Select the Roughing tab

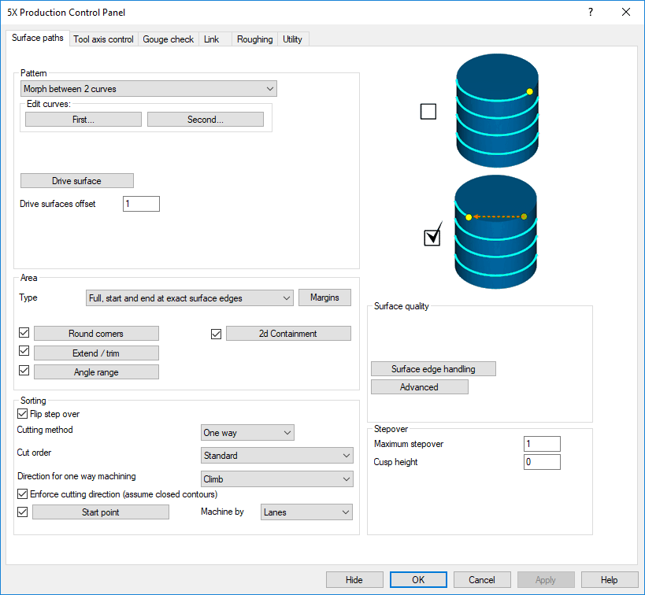[x=254, y=39]
